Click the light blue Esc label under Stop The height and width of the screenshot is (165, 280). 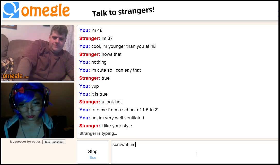click(93, 158)
